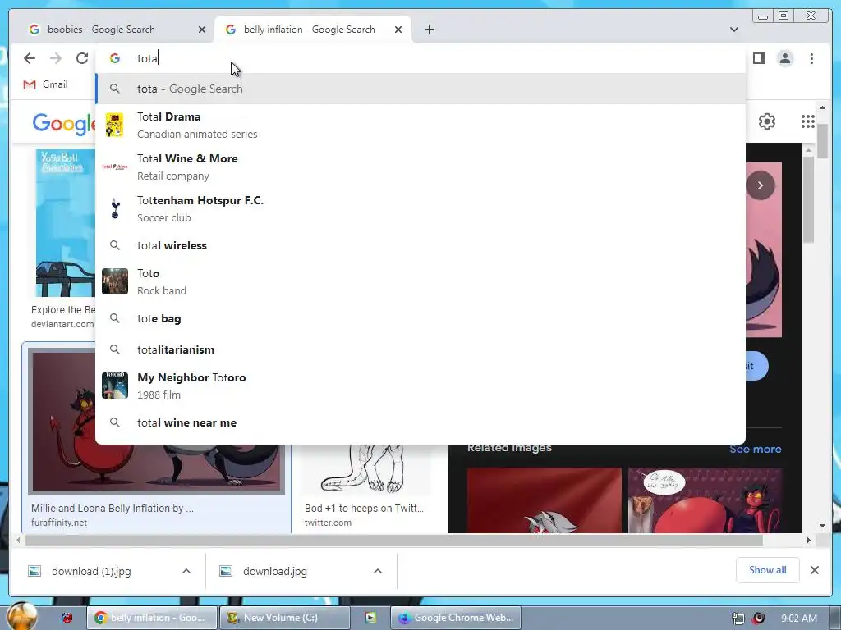This screenshot has width=841, height=630.
Task: Expand options for download (1).jpg
Action: point(186,571)
